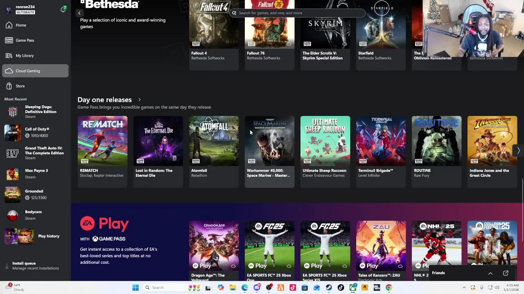Open the notifications bell with badge 7
This screenshot has height=294, width=524.
coord(63,9)
